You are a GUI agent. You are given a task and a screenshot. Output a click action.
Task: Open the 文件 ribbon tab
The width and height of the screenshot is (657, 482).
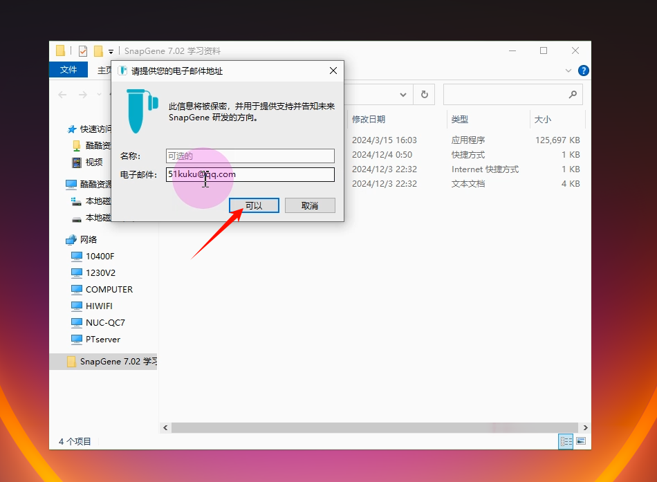coord(68,70)
